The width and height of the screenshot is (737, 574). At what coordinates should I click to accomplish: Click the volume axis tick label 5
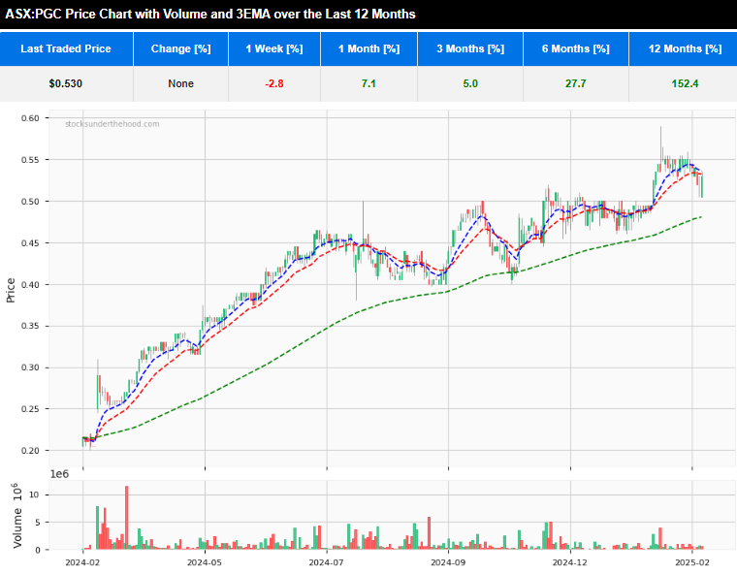[x=37, y=523]
